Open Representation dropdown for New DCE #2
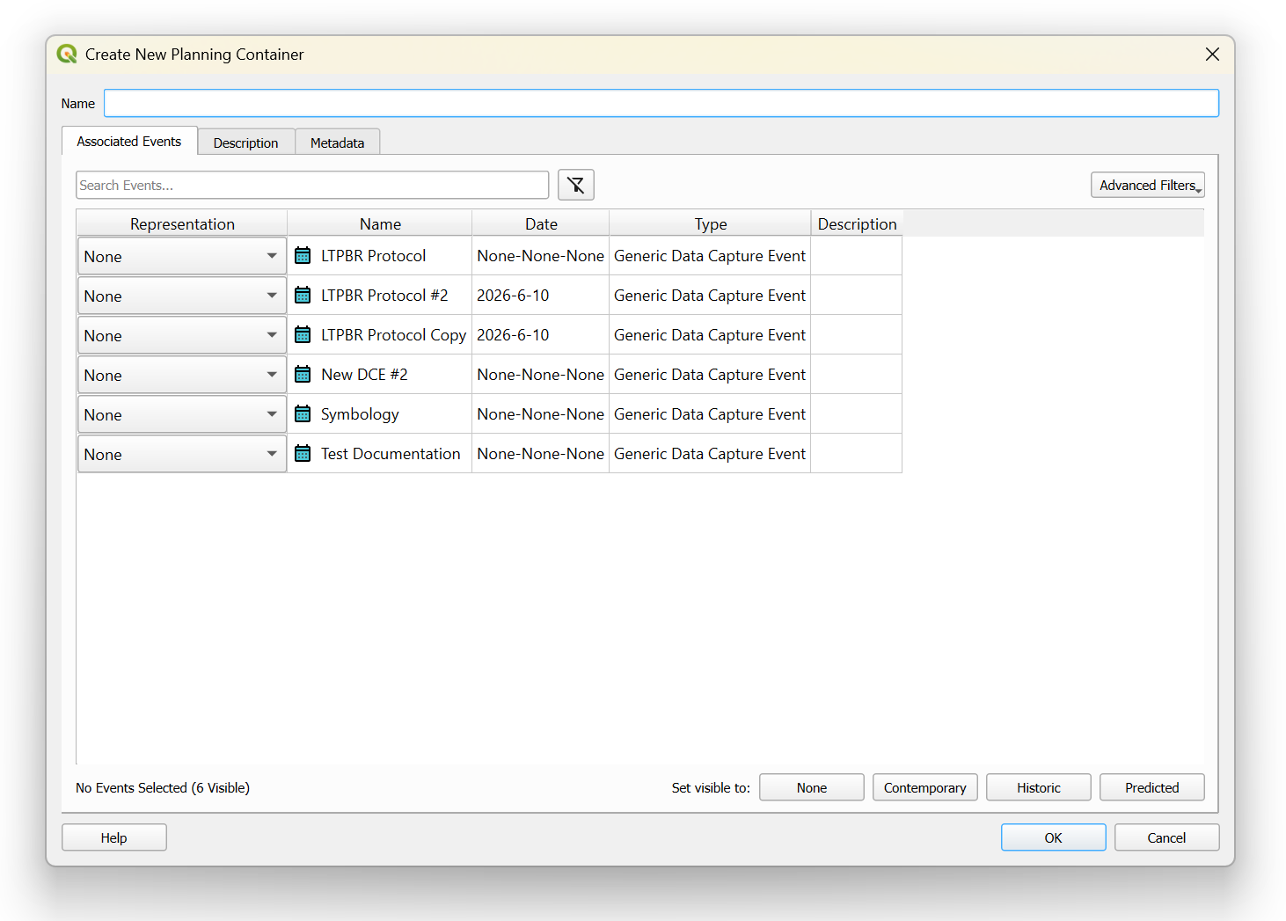 [182, 375]
